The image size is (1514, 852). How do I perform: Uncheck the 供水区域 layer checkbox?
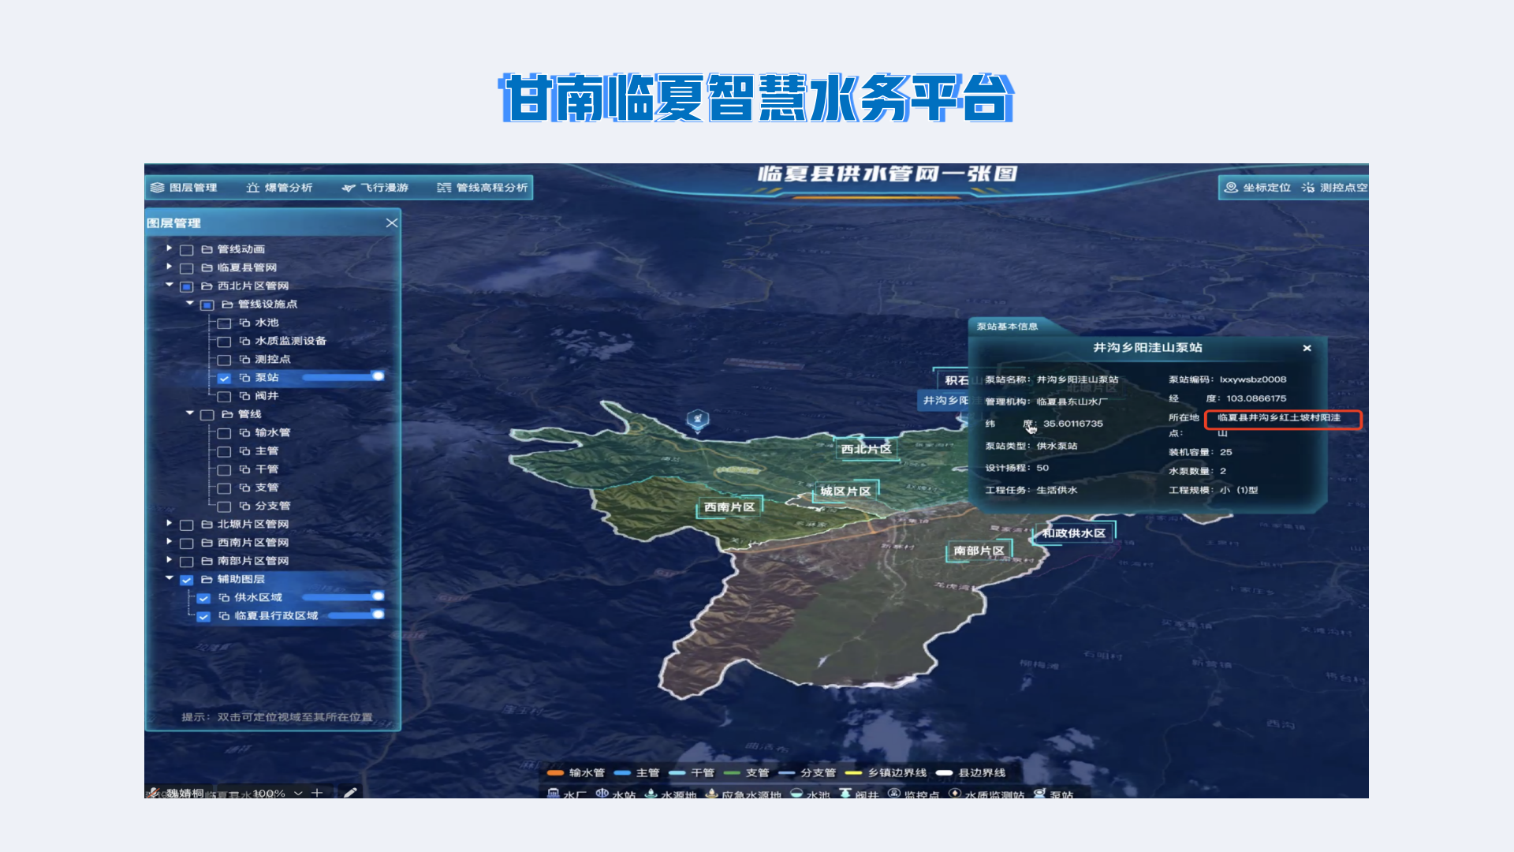tap(203, 598)
